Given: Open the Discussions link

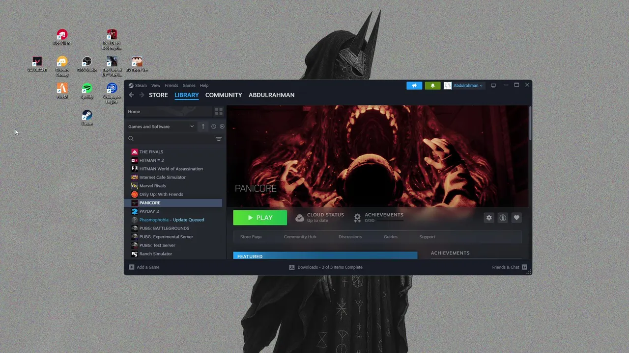Looking at the screenshot, I should point(350,237).
